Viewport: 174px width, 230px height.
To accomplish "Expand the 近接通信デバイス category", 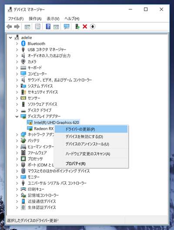I will coord(17,201).
